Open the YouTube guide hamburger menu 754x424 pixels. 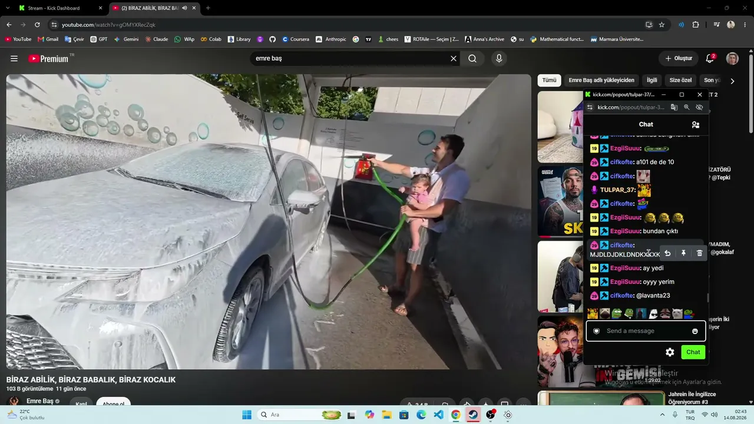tap(14, 58)
